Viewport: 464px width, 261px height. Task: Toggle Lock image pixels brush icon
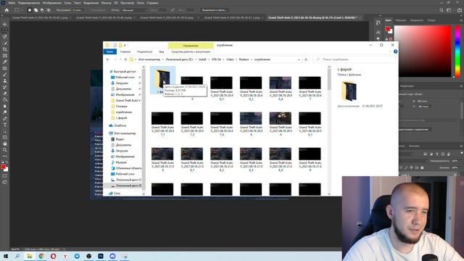(x=406, y=167)
